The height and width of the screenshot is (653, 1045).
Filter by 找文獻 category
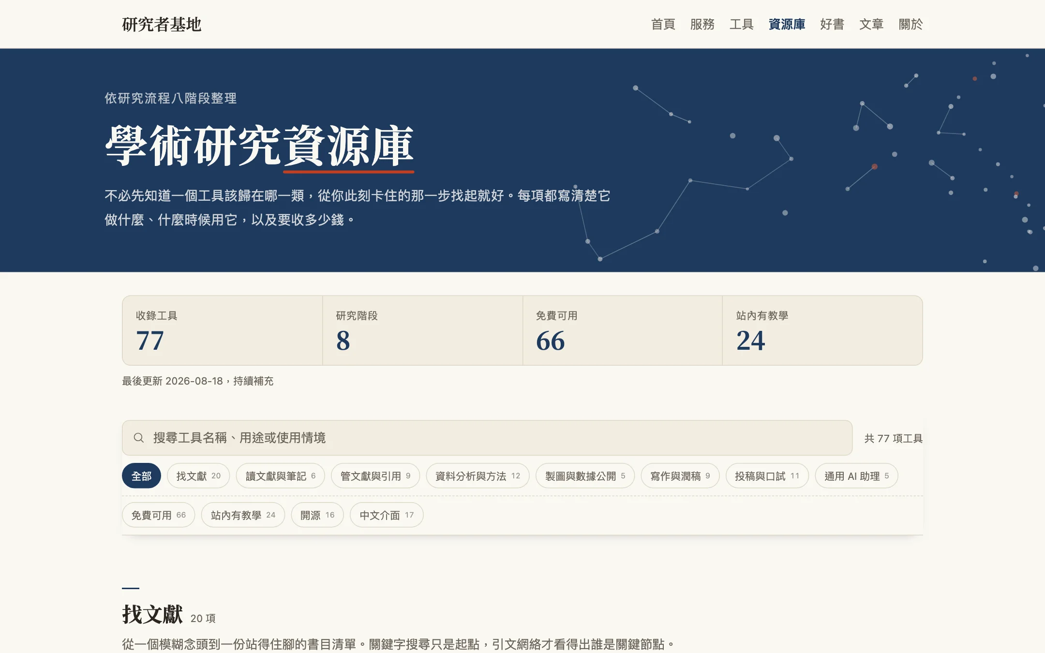(198, 476)
